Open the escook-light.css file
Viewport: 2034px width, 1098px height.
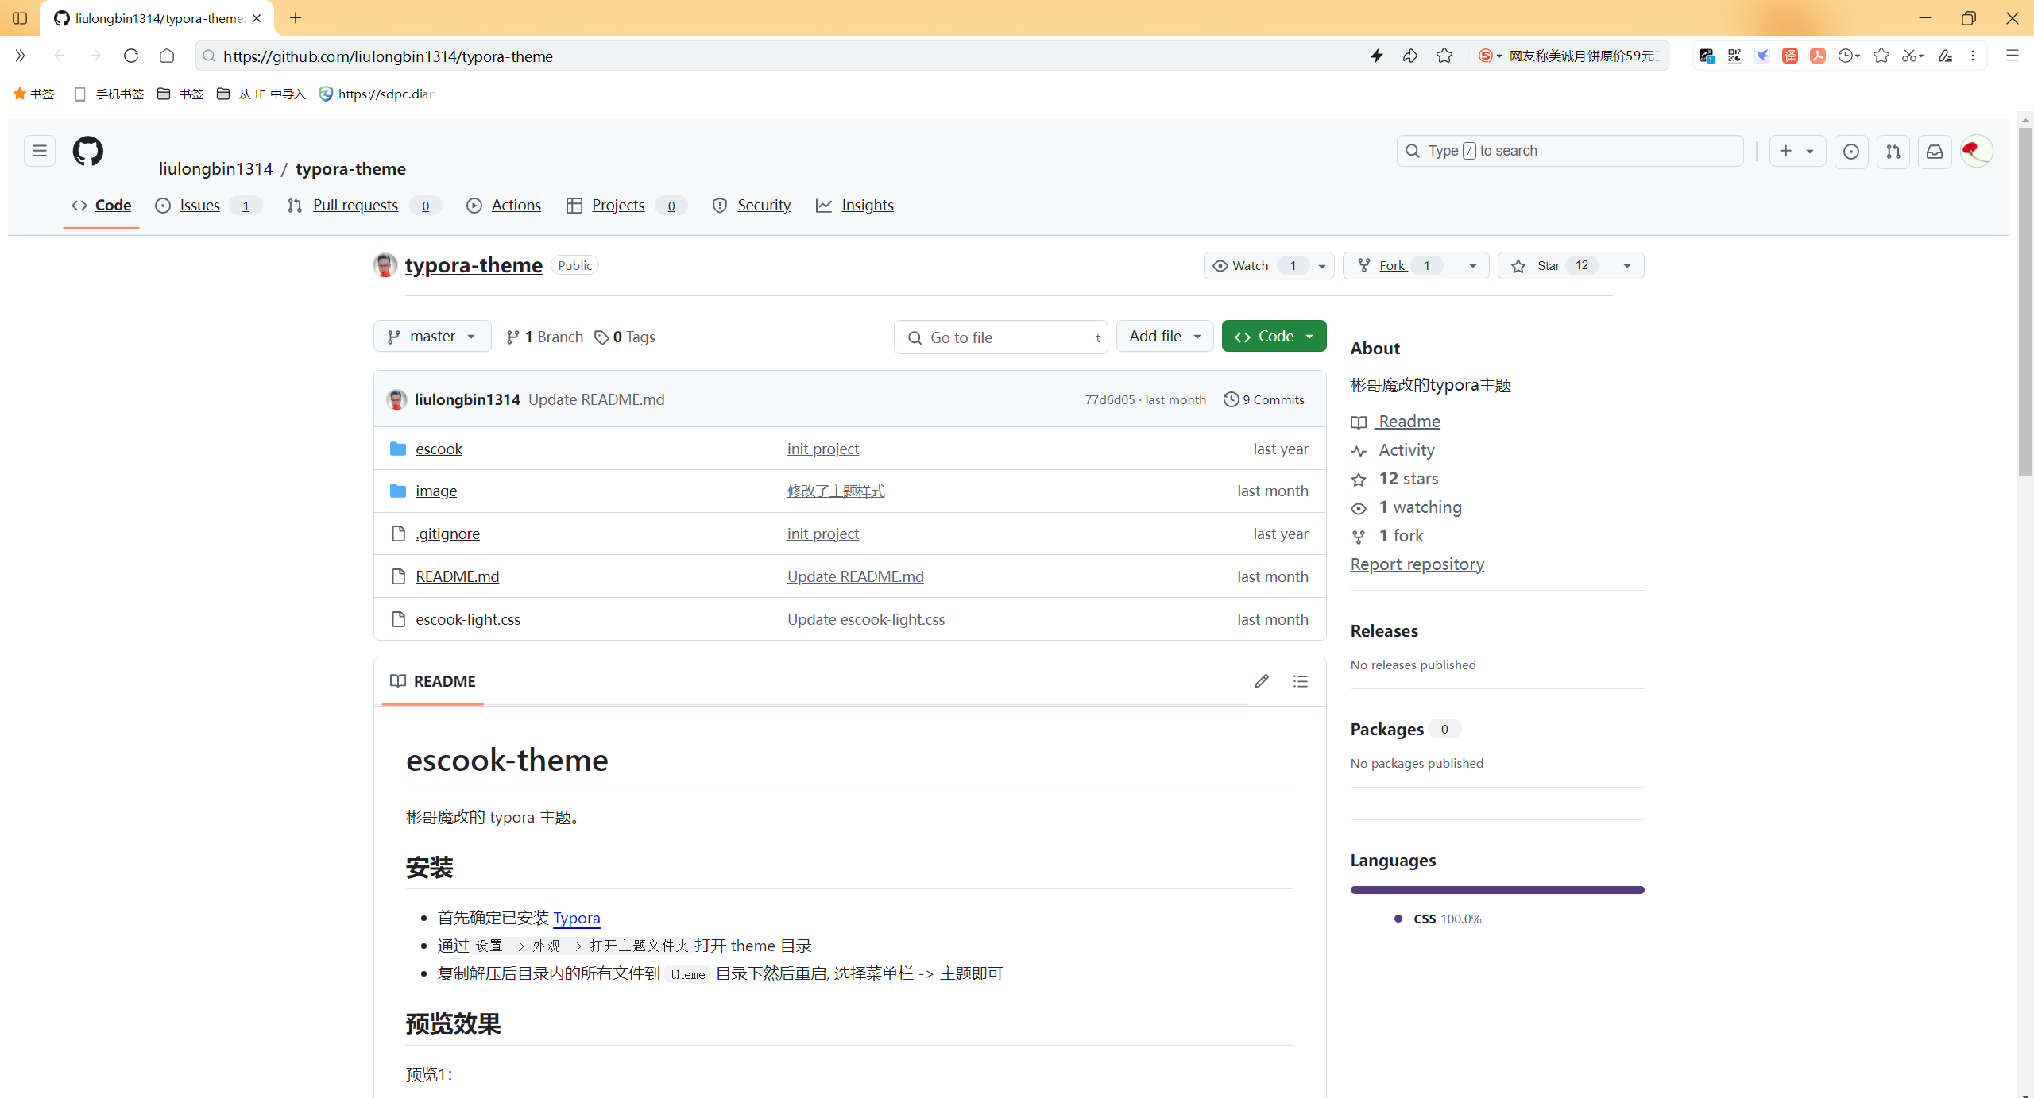[x=467, y=619]
